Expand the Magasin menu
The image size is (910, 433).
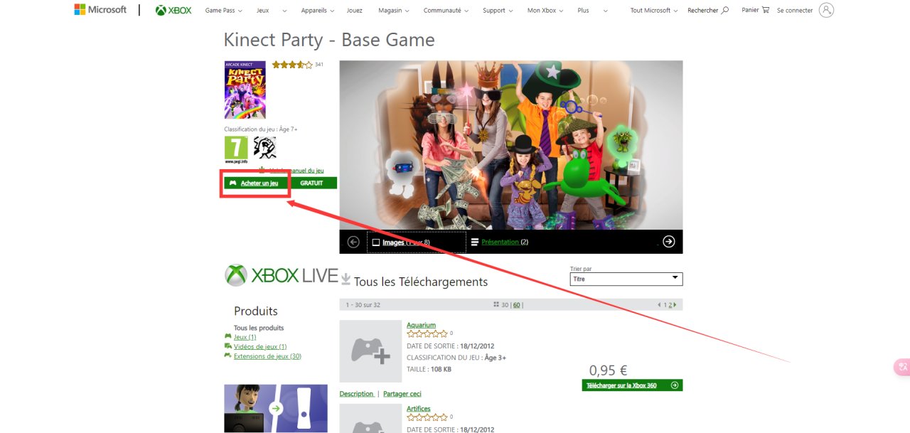click(393, 11)
